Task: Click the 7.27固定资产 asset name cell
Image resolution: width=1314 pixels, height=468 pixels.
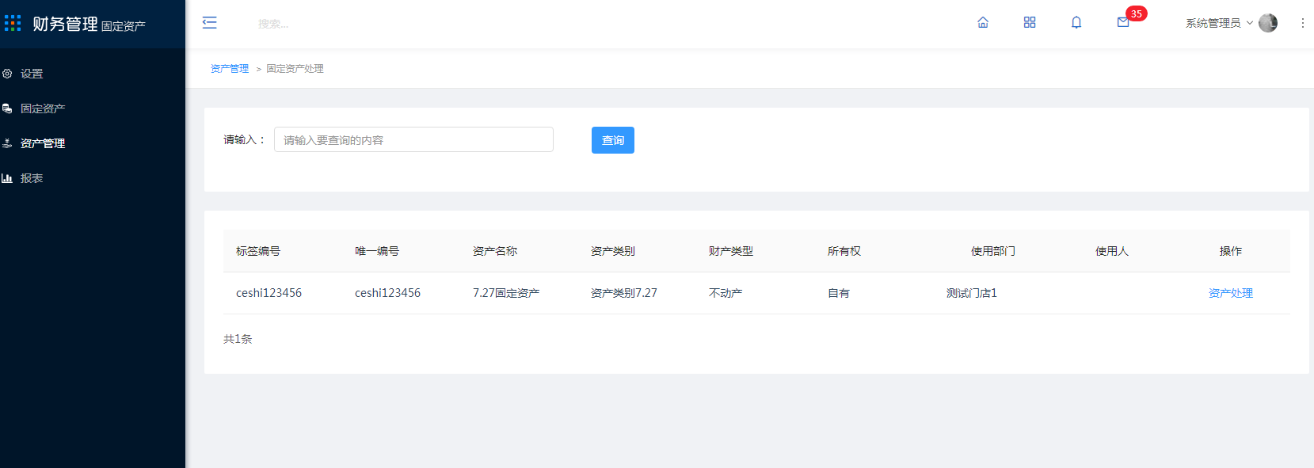Action: coord(506,293)
